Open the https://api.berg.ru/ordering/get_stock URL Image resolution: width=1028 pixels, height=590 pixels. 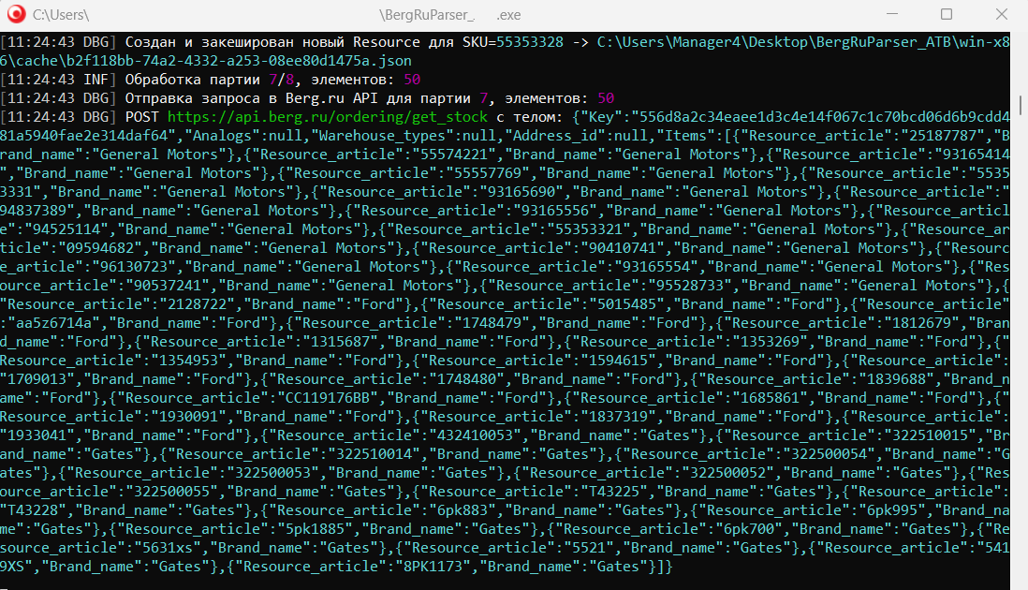pyautogui.click(x=328, y=117)
